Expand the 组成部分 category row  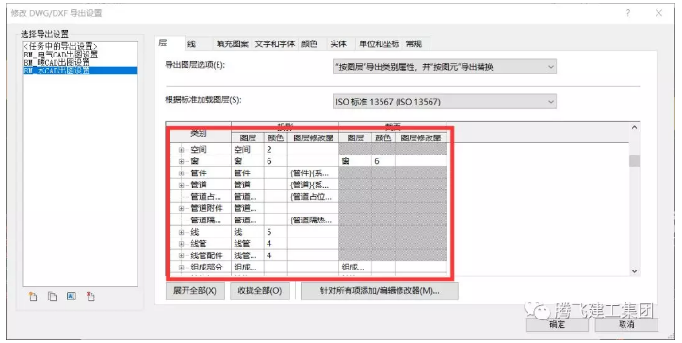click(182, 268)
